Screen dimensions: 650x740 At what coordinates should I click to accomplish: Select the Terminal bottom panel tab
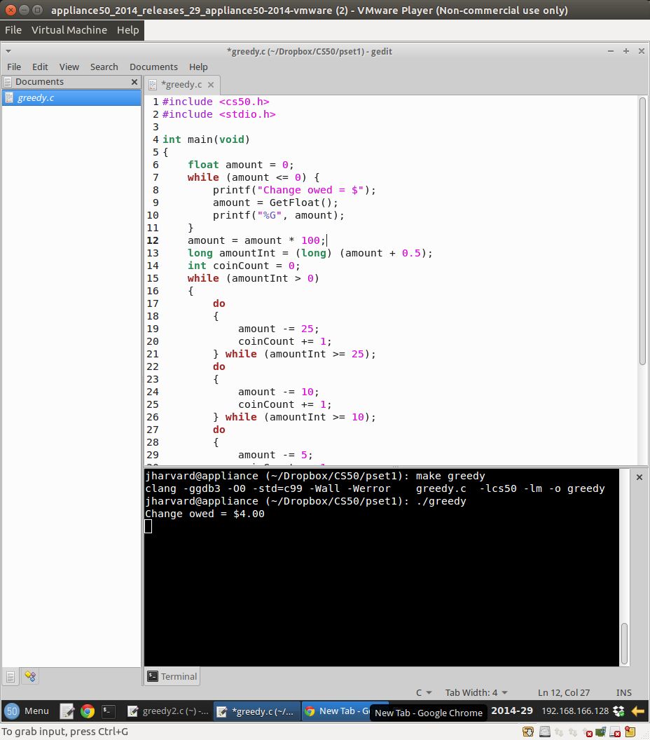[172, 676]
